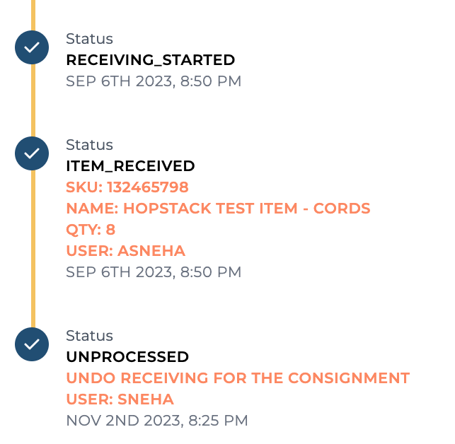Click the NOV 2ND 2023, 8:25 PM timestamp
The width and height of the screenshot is (455, 444).
tap(157, 421)
